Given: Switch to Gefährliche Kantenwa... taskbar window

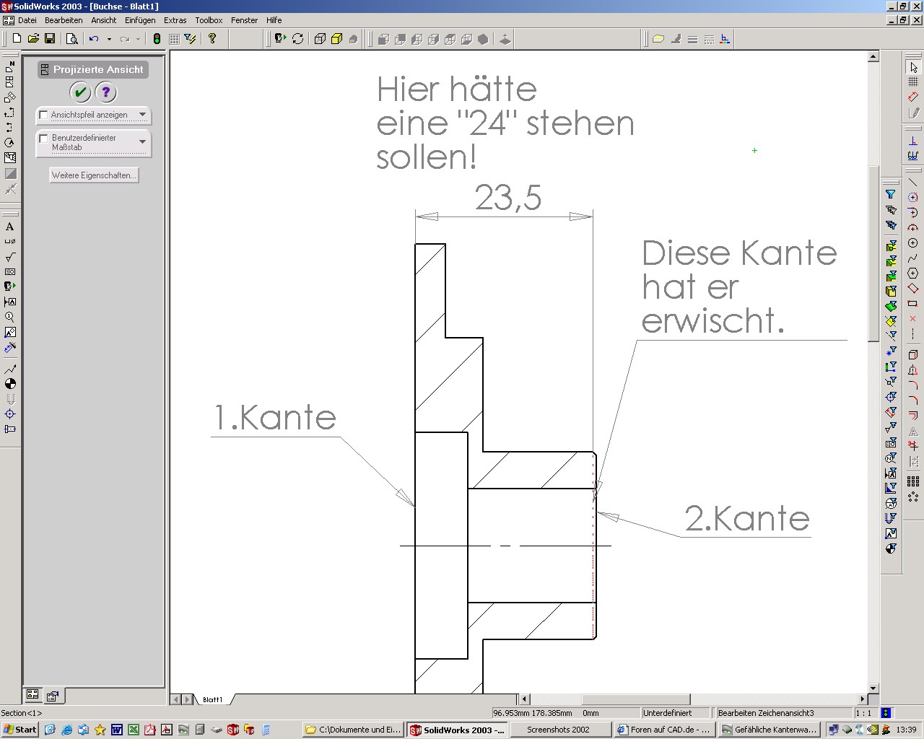Looking at the screenshot, I should [770, 730].
